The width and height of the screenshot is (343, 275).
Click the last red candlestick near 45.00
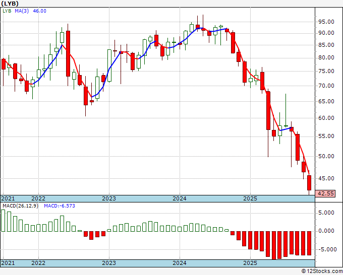pyautogui.click(x=309, y=183)
